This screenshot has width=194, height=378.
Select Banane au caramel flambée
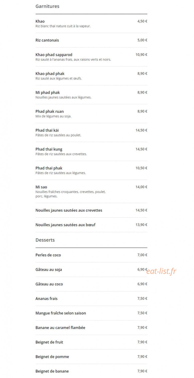click(91, 328)
